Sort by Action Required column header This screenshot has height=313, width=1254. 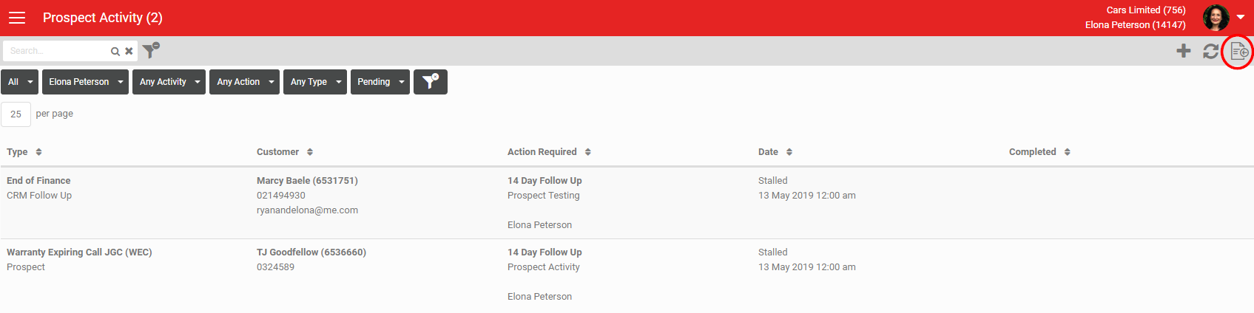[549, 152]
